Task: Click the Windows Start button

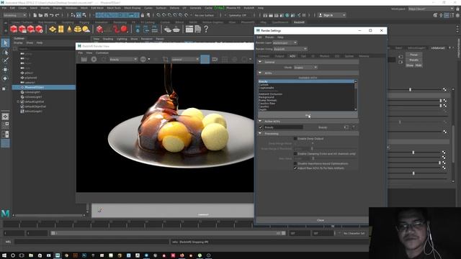Action: 4,255
